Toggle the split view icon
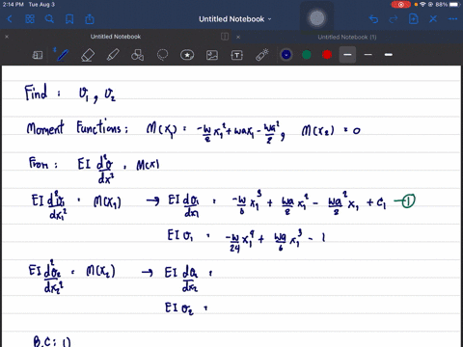Screen dimensions: 463x347 pyautogui.click(x=225, y=37)
